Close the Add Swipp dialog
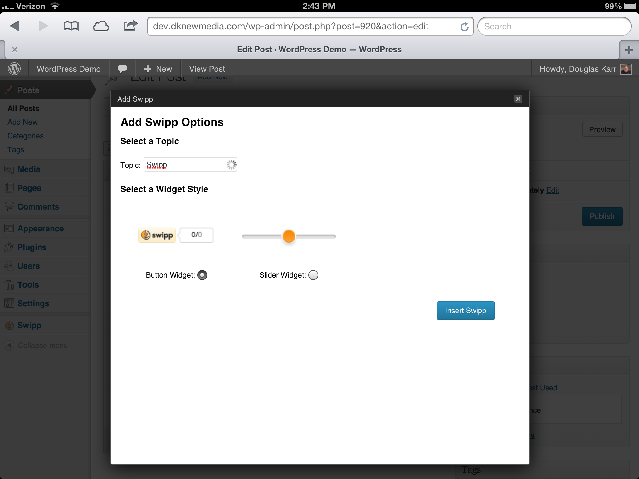639x479 pixels. [x=518, y=99]
